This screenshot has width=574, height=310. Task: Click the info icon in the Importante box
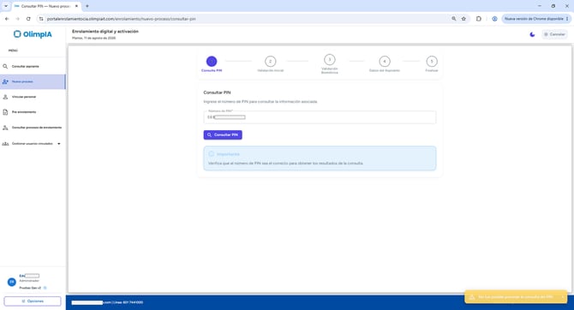tap(212, 154)
